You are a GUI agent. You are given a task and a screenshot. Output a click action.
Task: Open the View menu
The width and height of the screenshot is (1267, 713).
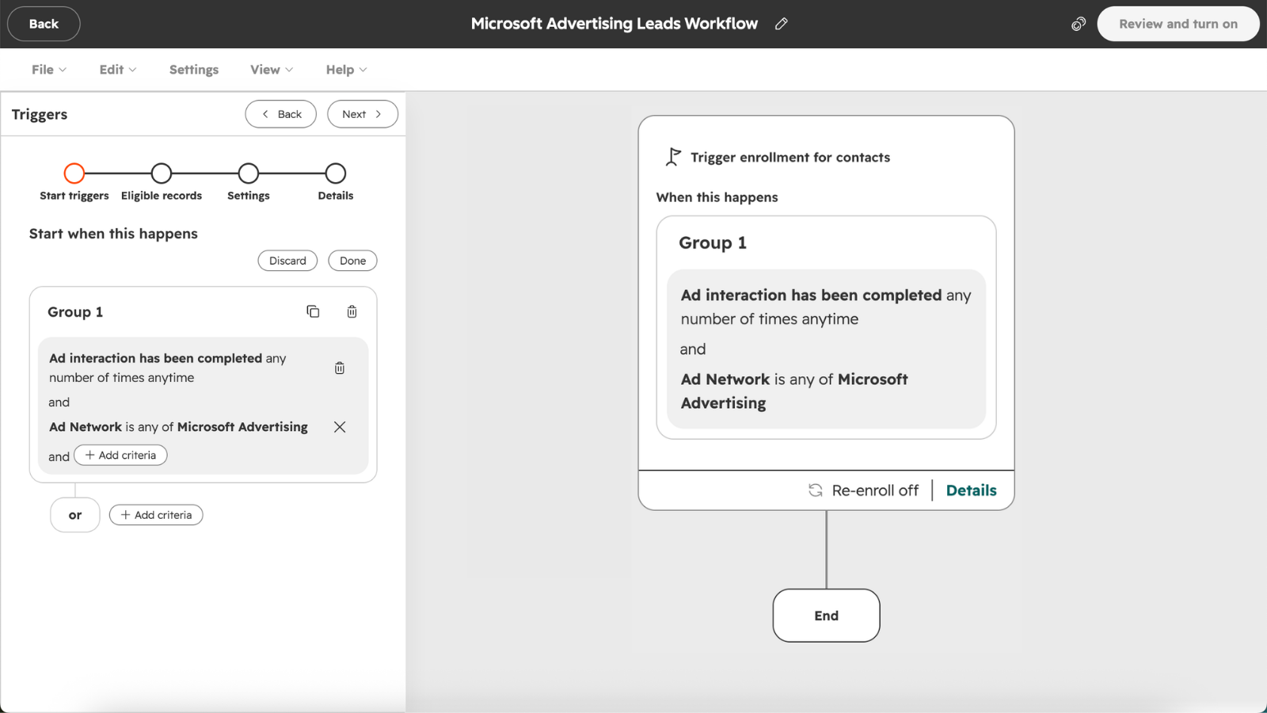coord(272,70)
